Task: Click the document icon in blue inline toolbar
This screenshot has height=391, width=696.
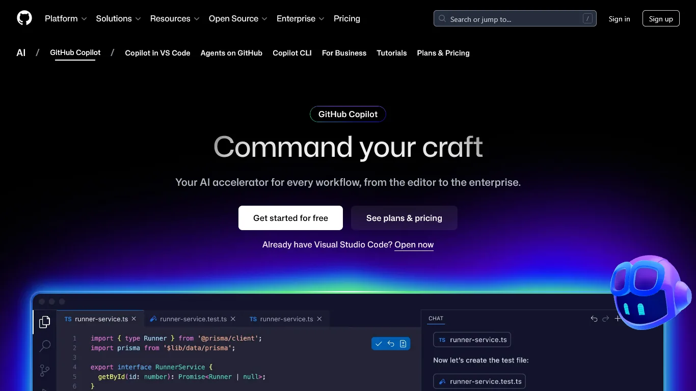Action: pyautogui.click(x=403, y=344)
